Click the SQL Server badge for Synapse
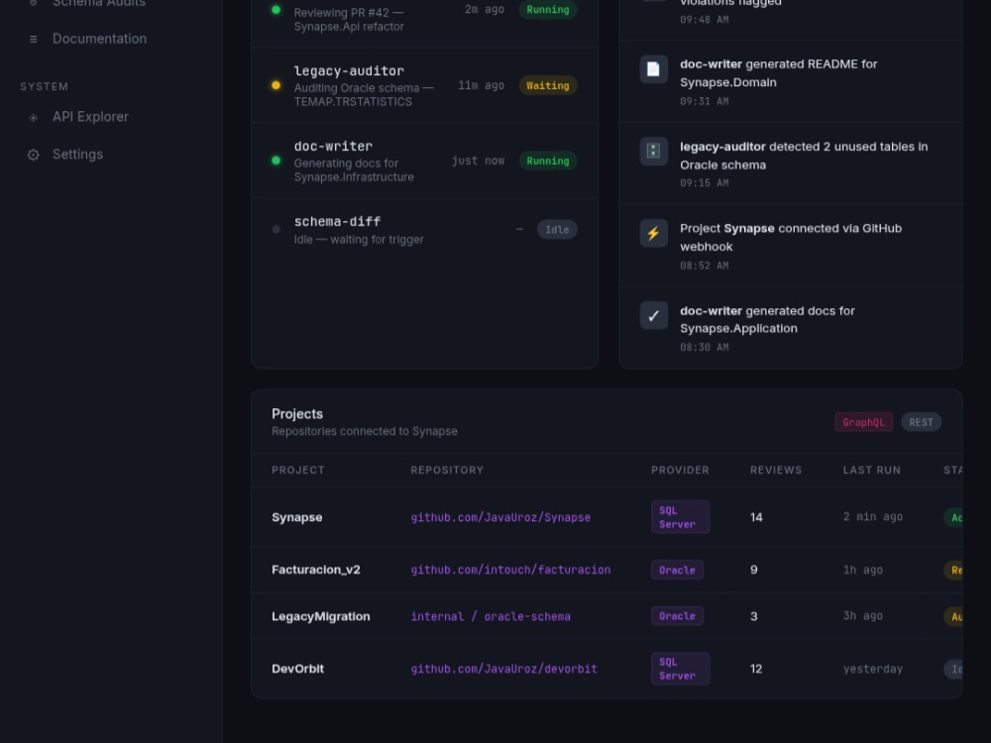Screen dimensions: 991x743 (x=680, y=517)
